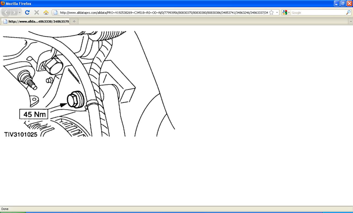The image size is (353, 213).
Task: Restore down the Firefox window
Action: coord(343,4)
